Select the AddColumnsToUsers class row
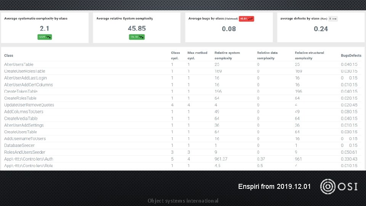Screen dimensions: 366x206 tap(183, 112)
